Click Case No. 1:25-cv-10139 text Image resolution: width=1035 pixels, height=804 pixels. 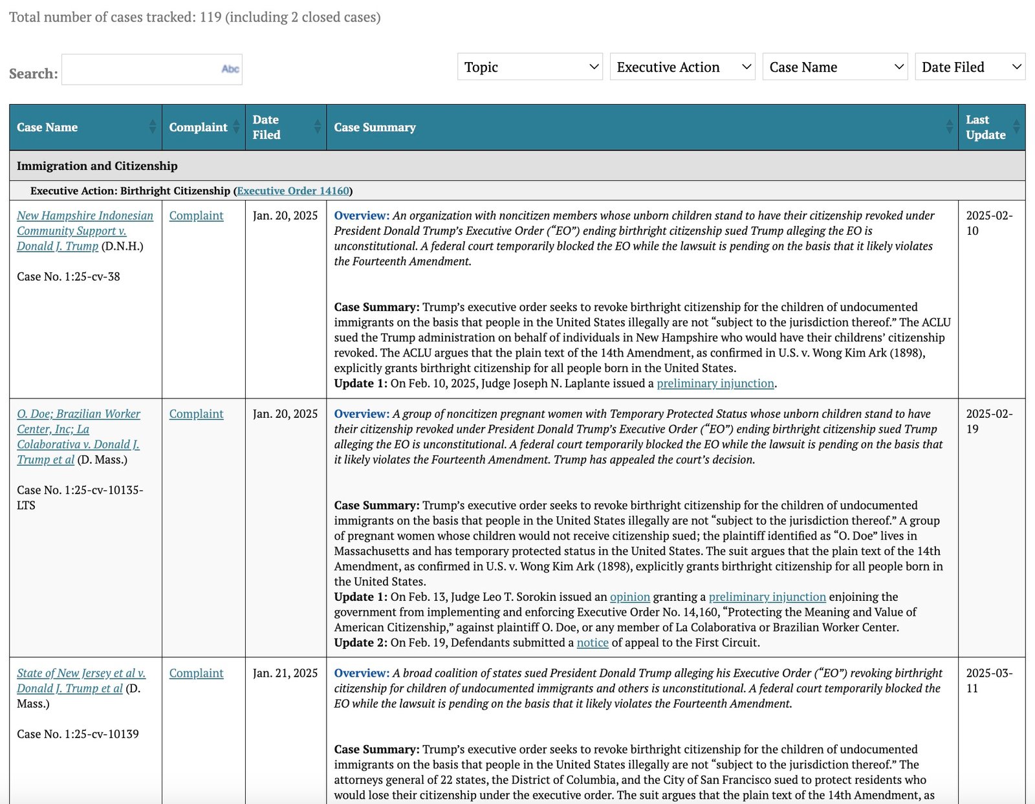[78, 734]
